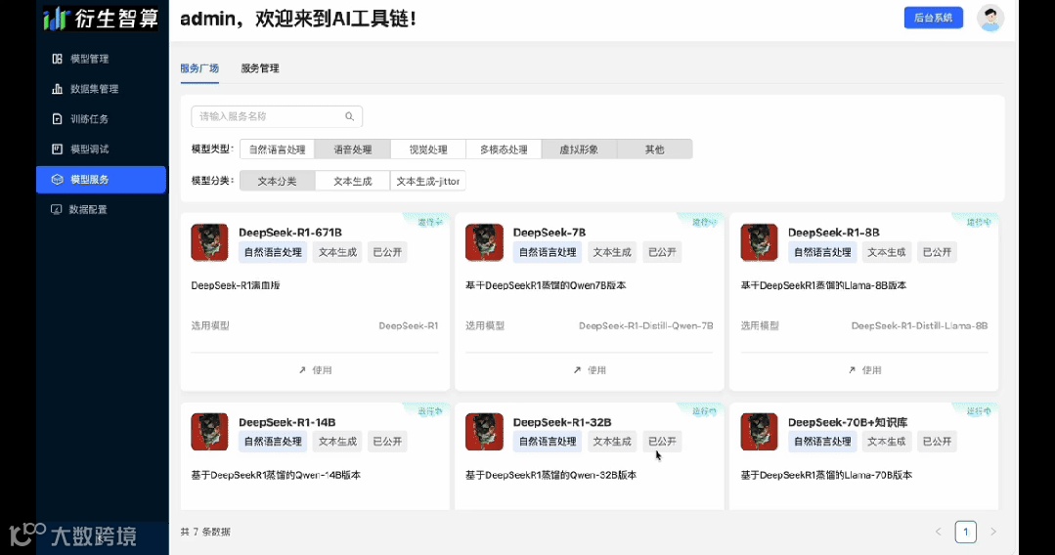Select page 1 in pagination
Viewport: 1055px width, 555px height.
(965, 532)
